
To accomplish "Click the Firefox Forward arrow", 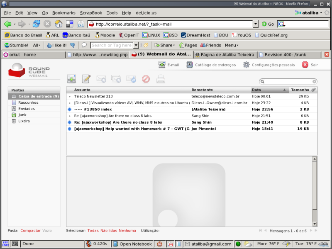I will pos(22,24).
